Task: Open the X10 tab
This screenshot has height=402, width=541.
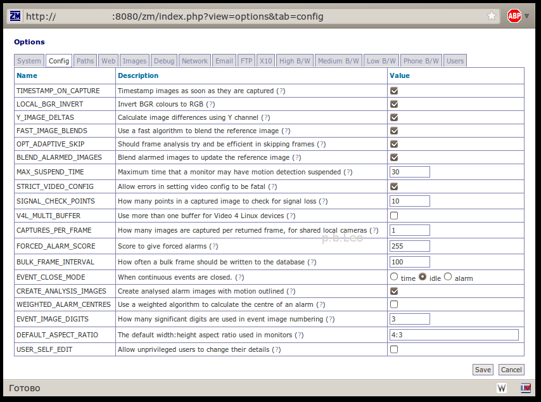Action: click(265, 61)
